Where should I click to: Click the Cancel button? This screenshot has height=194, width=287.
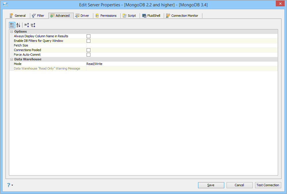240,185
